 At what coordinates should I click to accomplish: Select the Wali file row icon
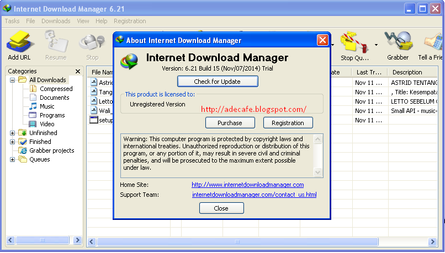pos(94,110)
